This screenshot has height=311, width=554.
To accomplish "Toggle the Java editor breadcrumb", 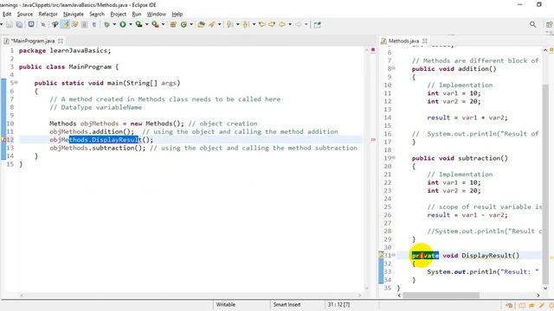I will [55, 24].
